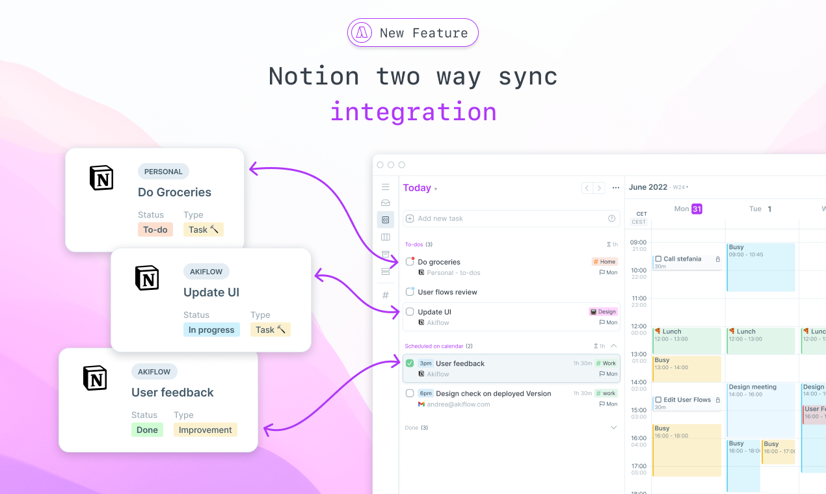
Task: Go to previous day with left arrow
Action: [x=587, y=188]
